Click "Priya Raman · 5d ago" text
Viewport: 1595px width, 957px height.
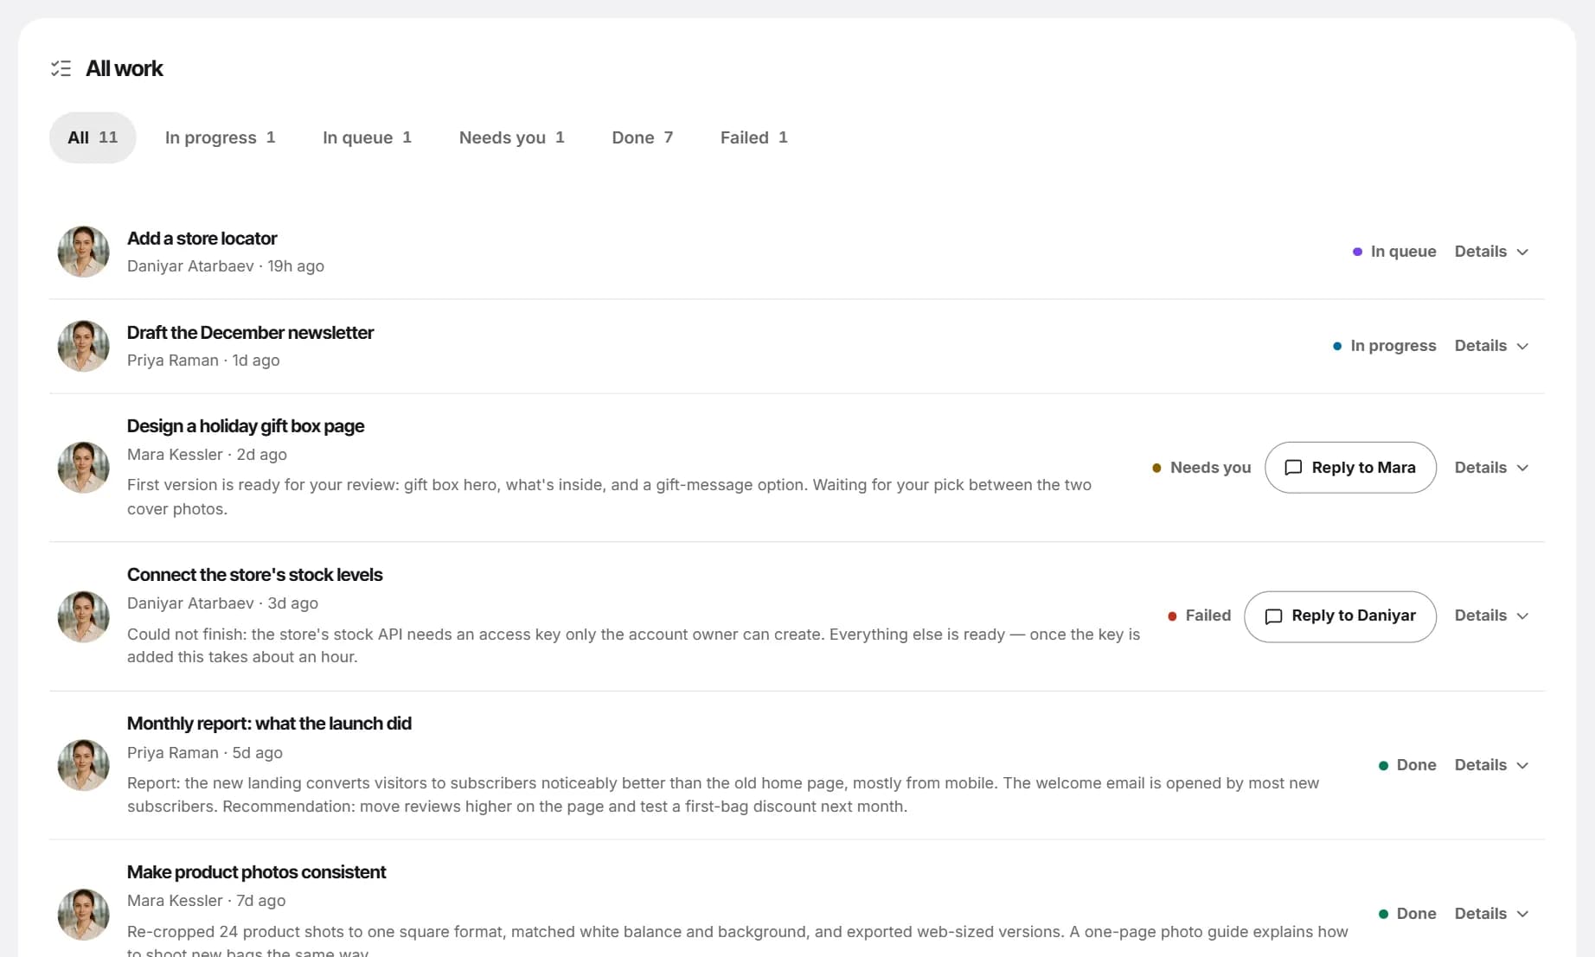tap(205, 753)
